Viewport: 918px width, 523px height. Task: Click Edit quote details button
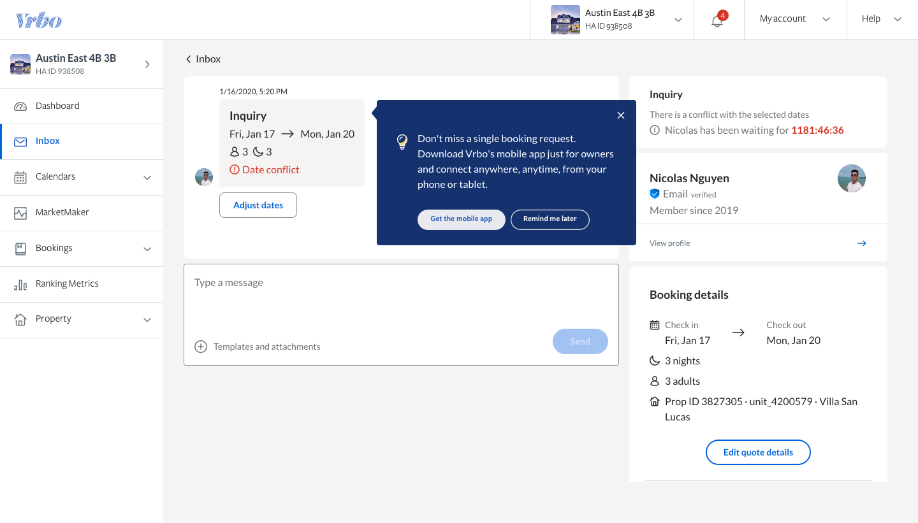[x=758, y=452]
